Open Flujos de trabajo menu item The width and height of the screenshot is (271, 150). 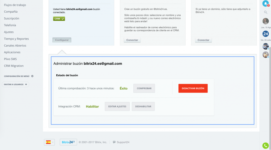pyautogui.click(x=15, y=5)
